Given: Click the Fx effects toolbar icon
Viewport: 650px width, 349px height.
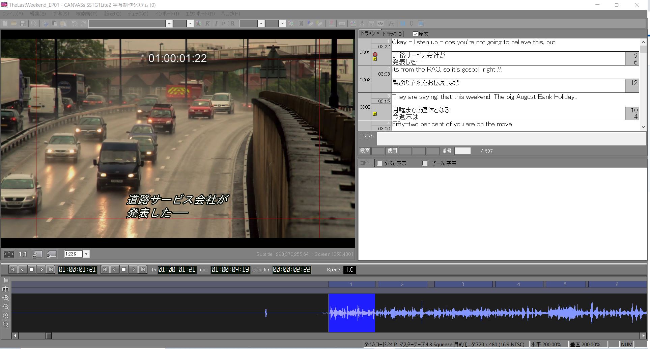Looking at the screenshot, I should coord(391,23).
